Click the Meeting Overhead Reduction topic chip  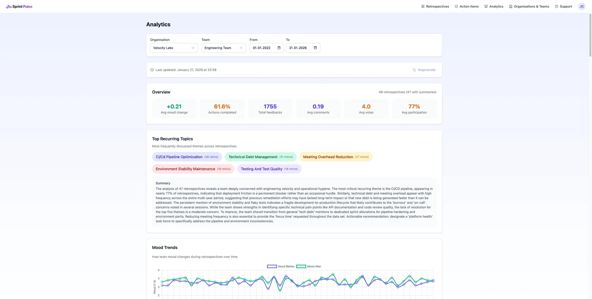pos(336,157)
